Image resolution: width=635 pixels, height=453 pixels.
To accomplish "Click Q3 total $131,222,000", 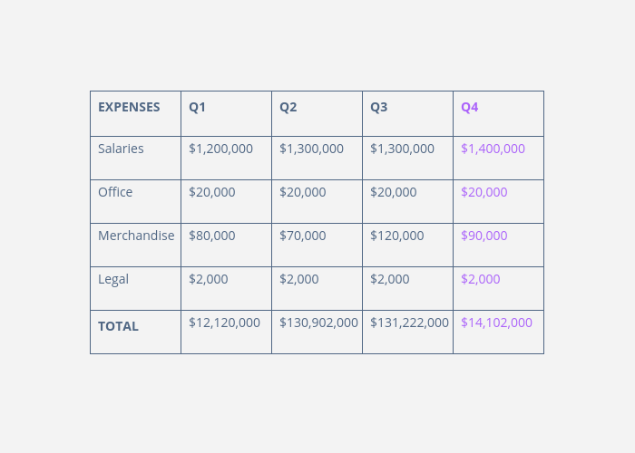I will pos(409,323).
